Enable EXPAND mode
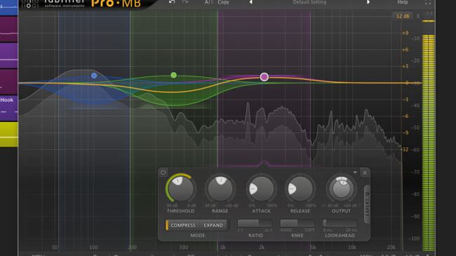Image resolution: width=456 pixels, height=256 pixels. point(213,225)
